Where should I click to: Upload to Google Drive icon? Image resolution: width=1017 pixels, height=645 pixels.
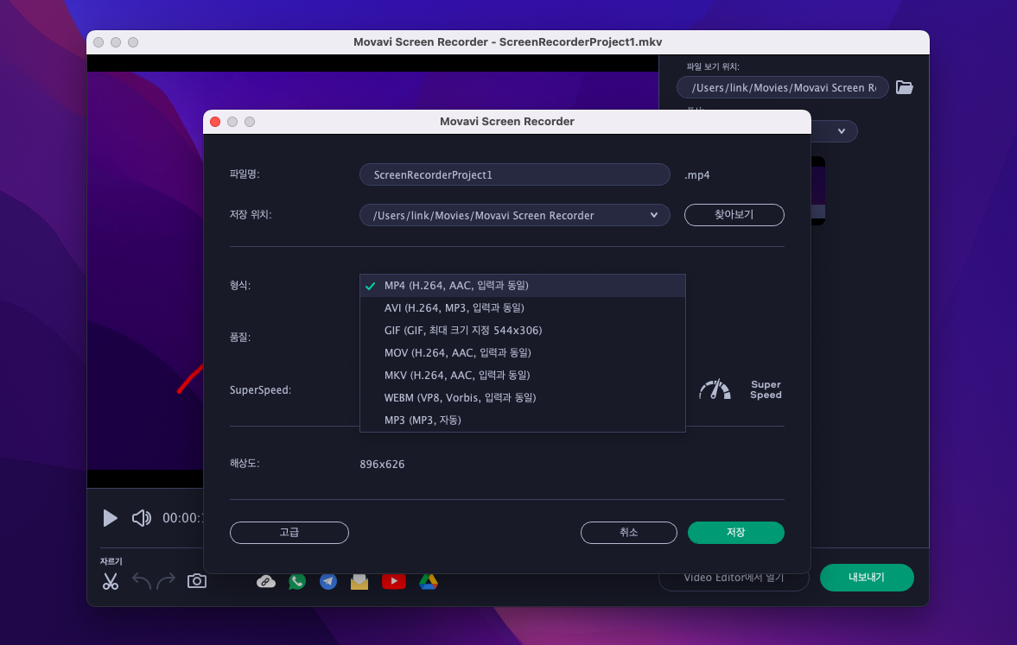pyautogui.click(x=428, y=581)
